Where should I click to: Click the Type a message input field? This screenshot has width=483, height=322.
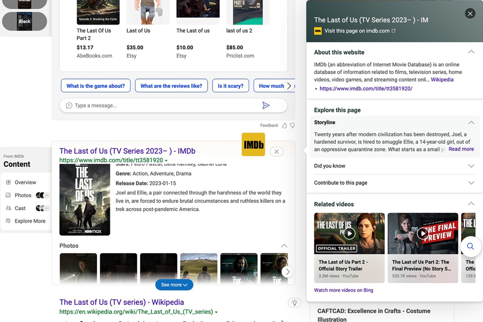pyautogui.click(x=161, y=105)
